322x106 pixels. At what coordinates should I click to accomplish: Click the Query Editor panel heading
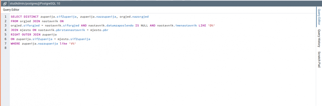tap(11, 10)
